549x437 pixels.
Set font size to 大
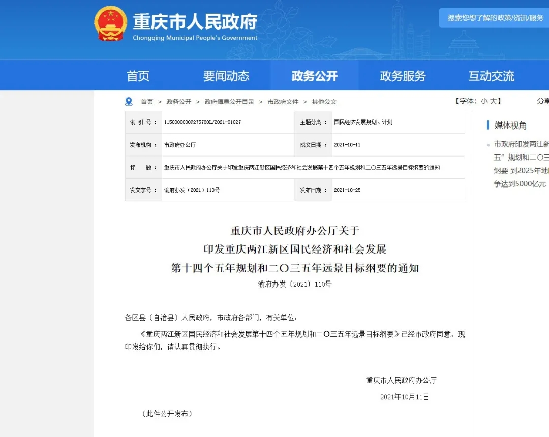pyautogui.click(x=493, y=101)
